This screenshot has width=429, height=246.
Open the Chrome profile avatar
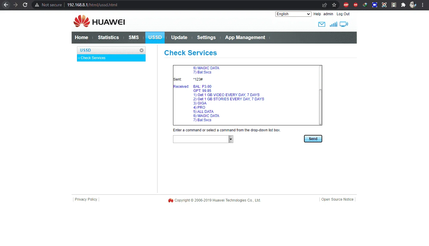pos(413,5)
